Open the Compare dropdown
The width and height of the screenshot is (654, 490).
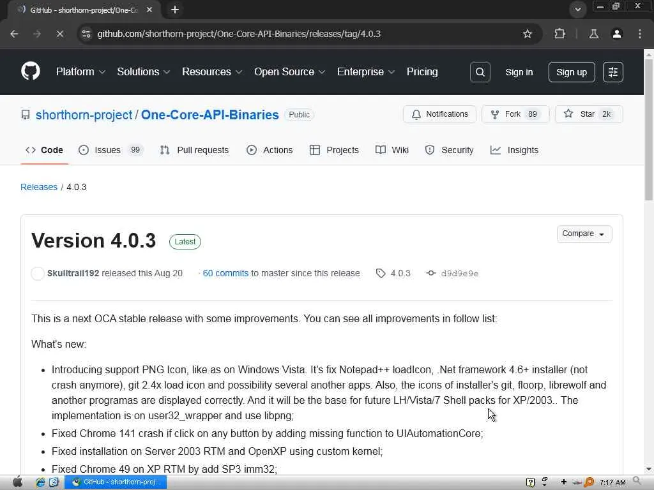584,234
